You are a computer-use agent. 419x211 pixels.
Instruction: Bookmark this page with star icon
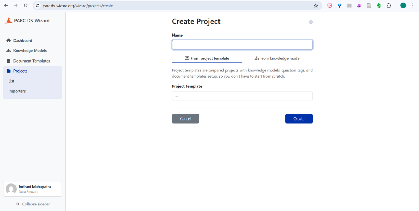click(x=316, y=6)
